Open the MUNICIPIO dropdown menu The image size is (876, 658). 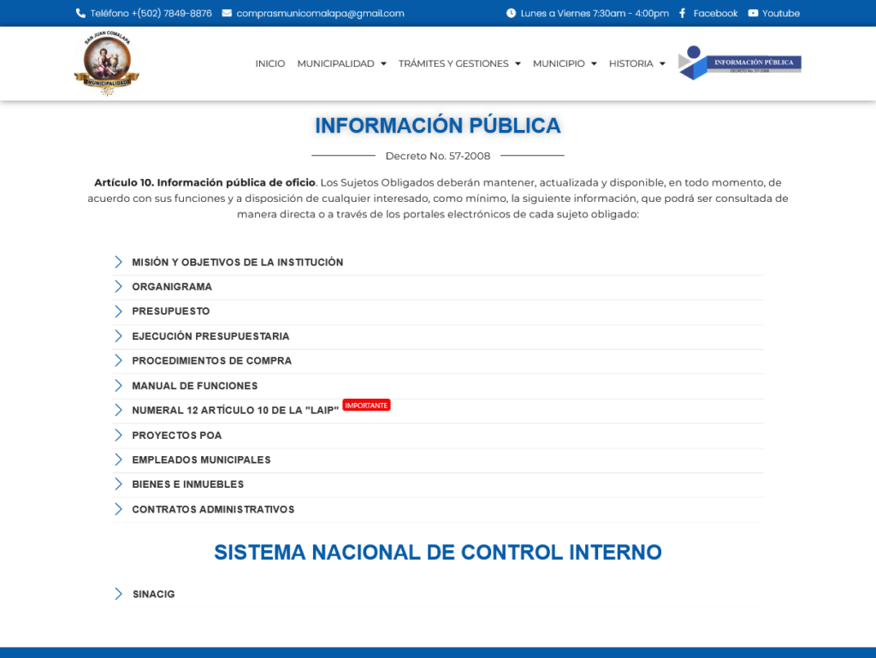pos(565,63)
